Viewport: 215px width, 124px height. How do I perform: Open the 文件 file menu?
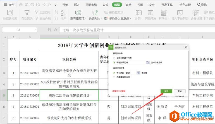9,5
